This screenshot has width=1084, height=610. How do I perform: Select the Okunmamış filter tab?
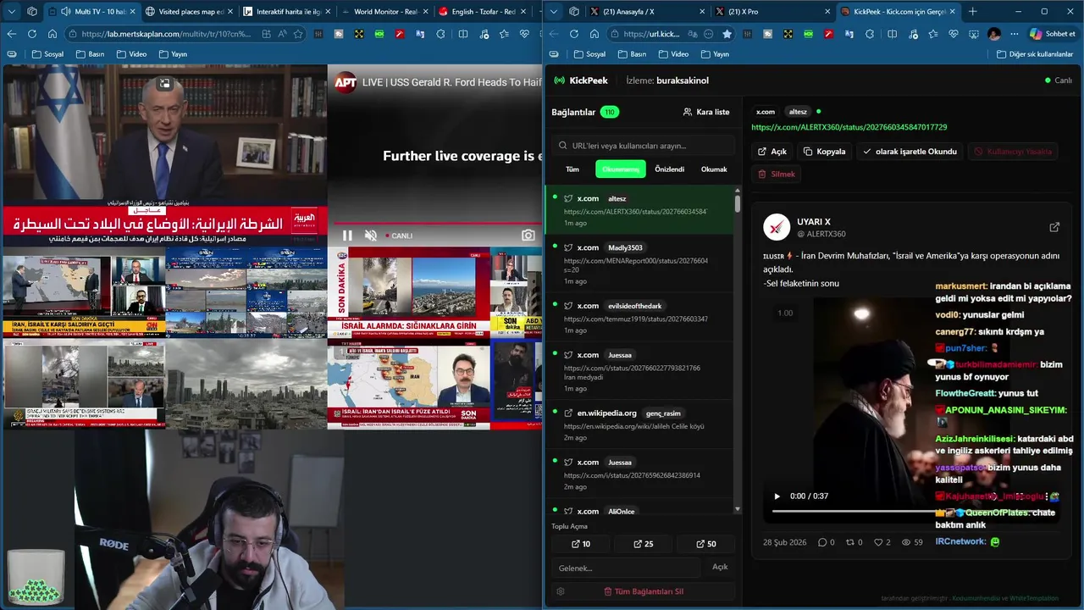pos(621,169)
